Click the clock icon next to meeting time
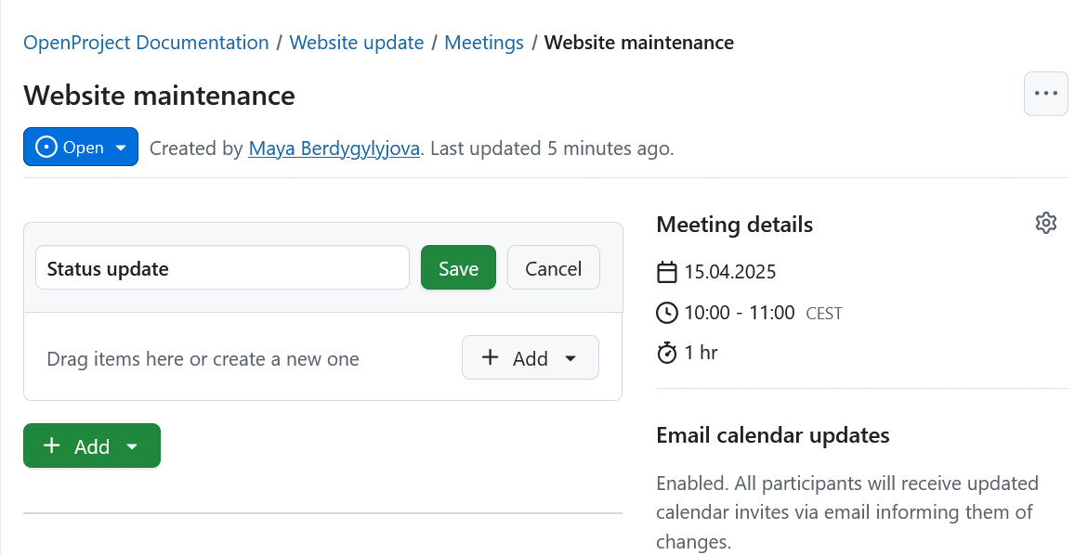This screenshot has width=1088, height=555. click(667, 312)
